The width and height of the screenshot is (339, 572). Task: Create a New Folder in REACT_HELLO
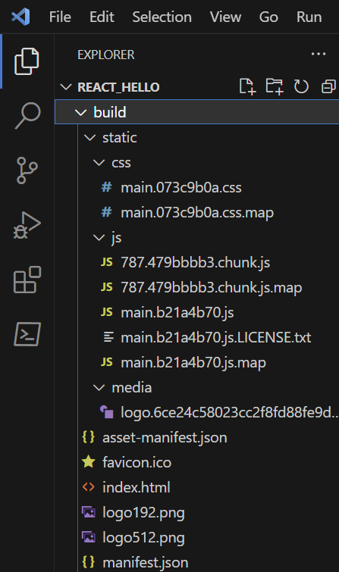(x=275, y=87)
